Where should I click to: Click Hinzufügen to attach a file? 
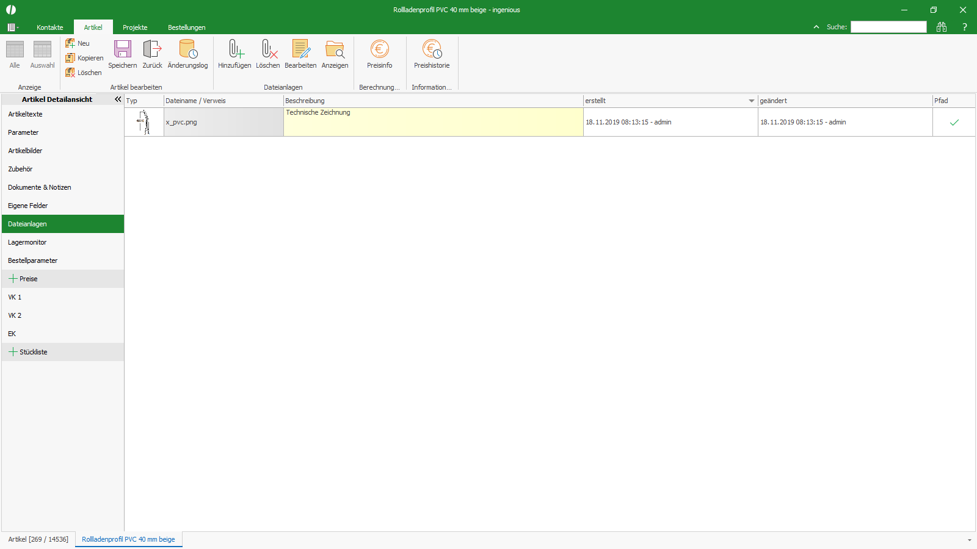[234, 54]
